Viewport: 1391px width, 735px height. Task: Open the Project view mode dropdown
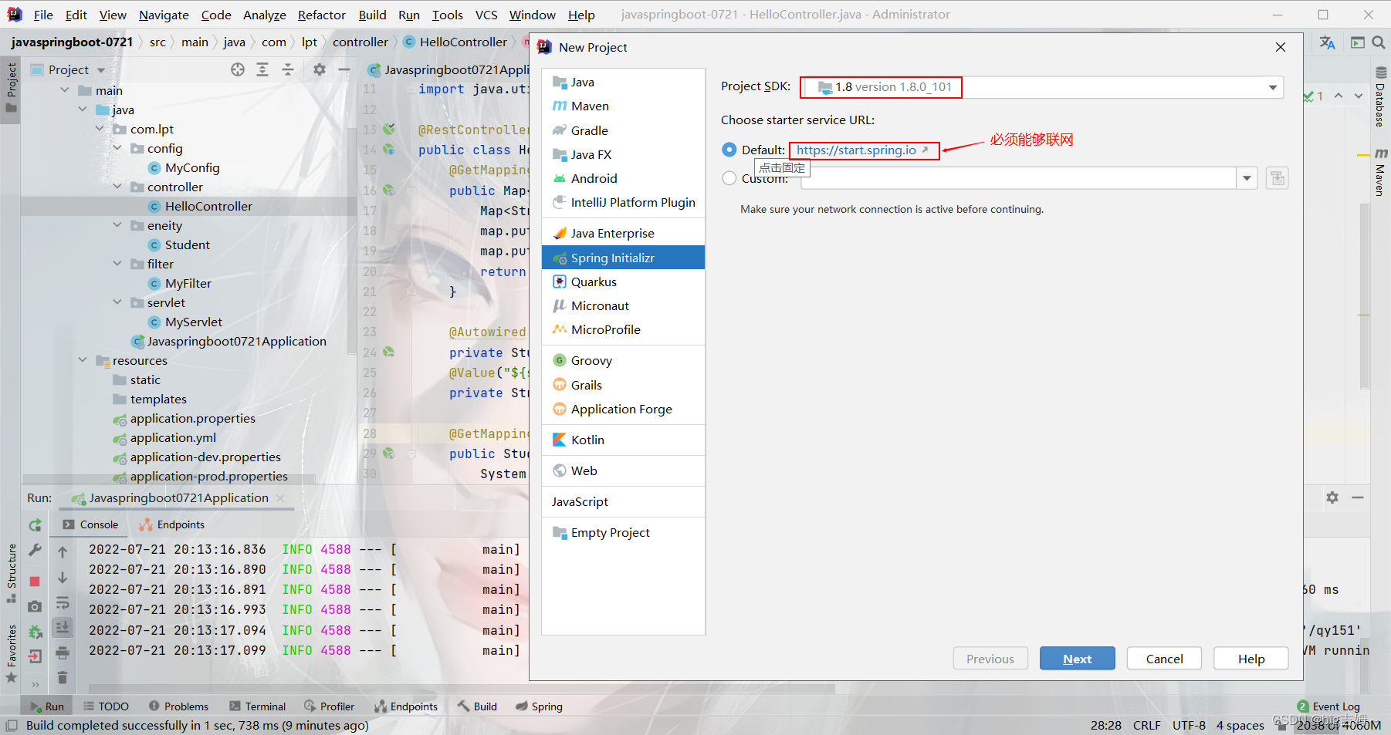point(101,70)
